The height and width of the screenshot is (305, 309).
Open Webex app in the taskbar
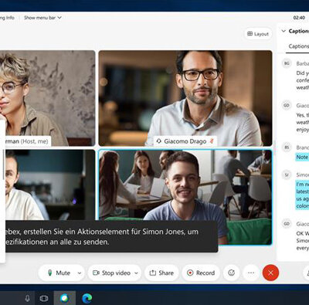[x=65, y=298]
